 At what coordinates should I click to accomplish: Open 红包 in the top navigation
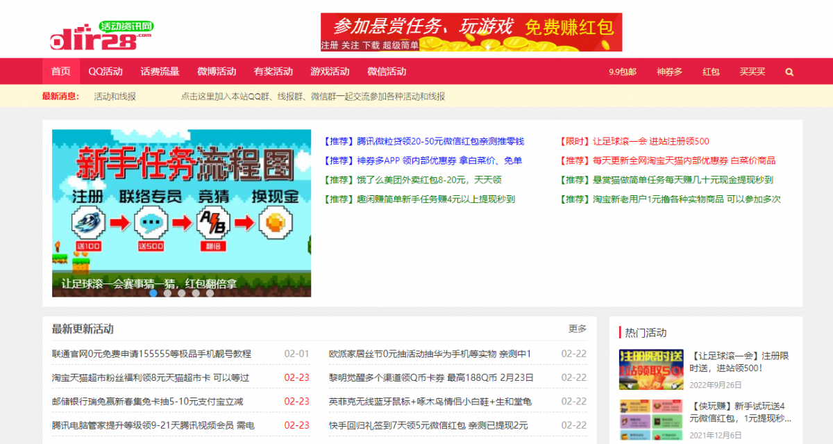click(711, 72)
